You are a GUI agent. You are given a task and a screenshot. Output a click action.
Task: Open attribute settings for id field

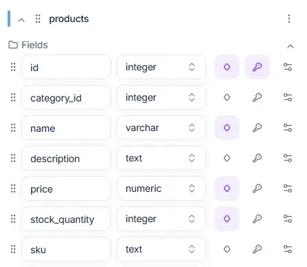tap(288, 67)
